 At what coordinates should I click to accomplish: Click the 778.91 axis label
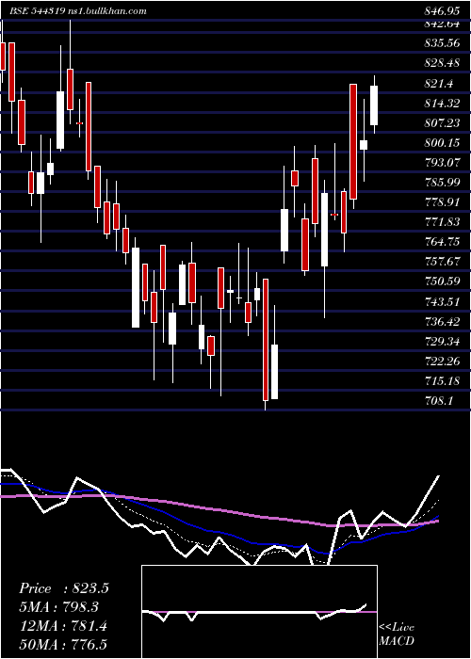tap(442, 202)
